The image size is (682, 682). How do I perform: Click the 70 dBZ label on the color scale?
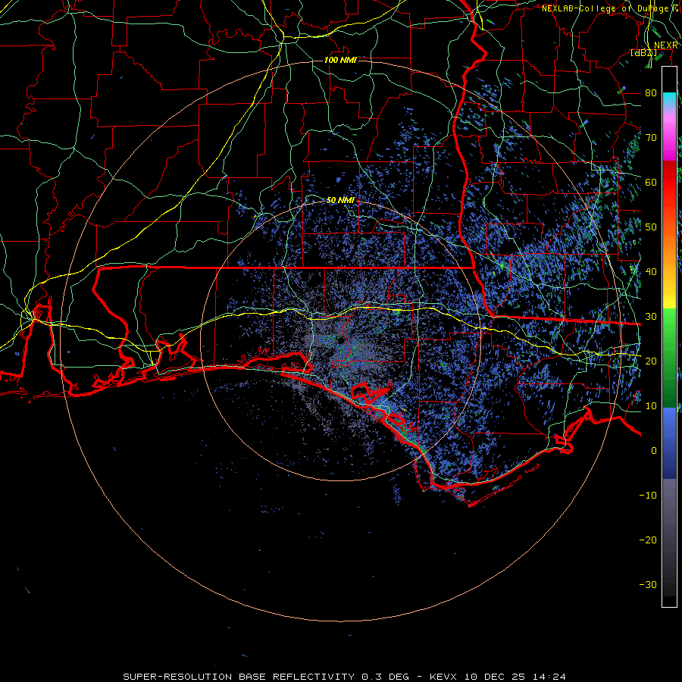click(651, 137)
